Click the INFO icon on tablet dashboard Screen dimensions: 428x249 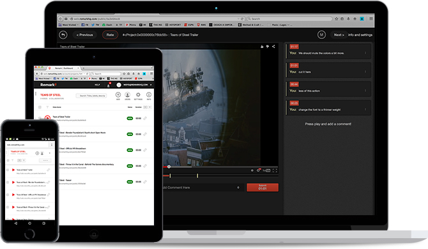[x=149, y=95]
